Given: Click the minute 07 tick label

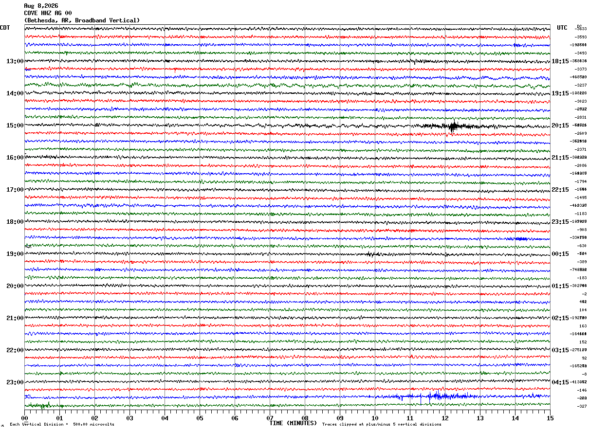Looking at the screenshot, I should click(270, 418).
